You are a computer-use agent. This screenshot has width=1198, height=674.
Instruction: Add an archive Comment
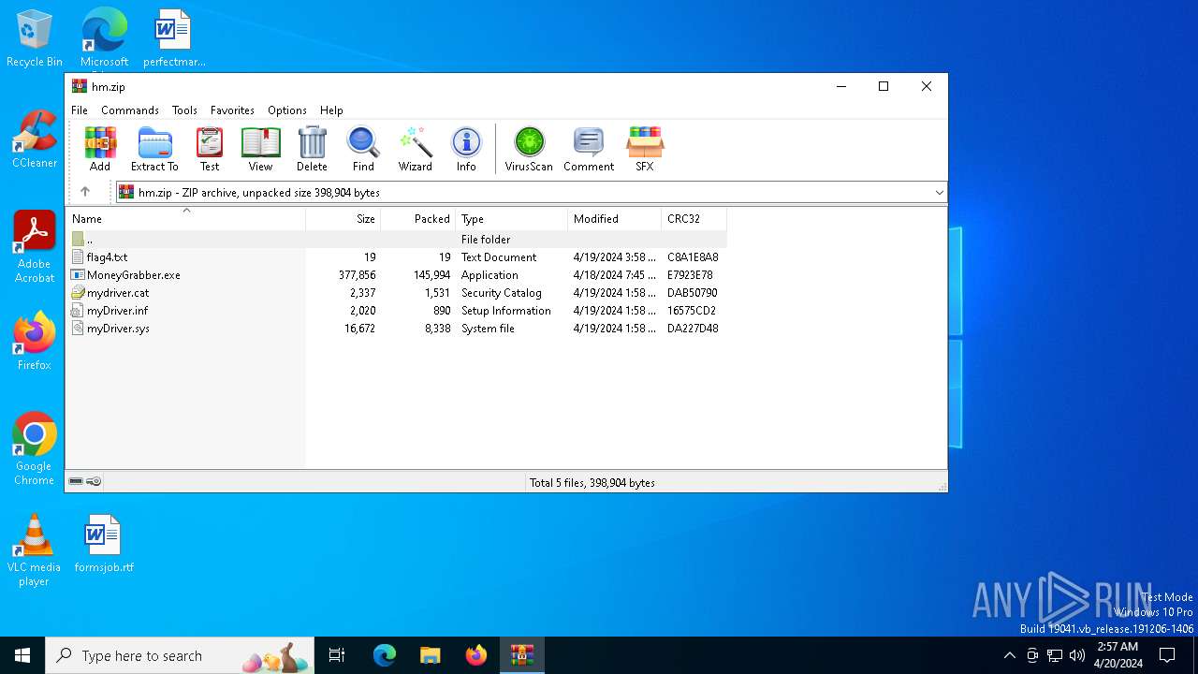(x=589, y=150)
